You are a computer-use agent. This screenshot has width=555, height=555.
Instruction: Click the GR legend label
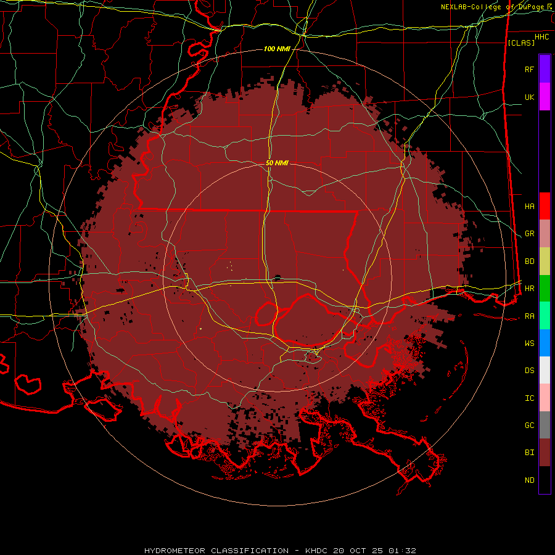[x=529, y=234]
